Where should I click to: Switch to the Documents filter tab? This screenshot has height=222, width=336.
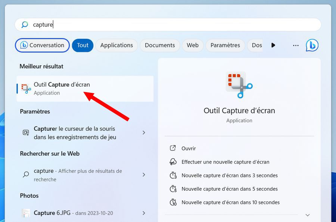pos(160,45)
